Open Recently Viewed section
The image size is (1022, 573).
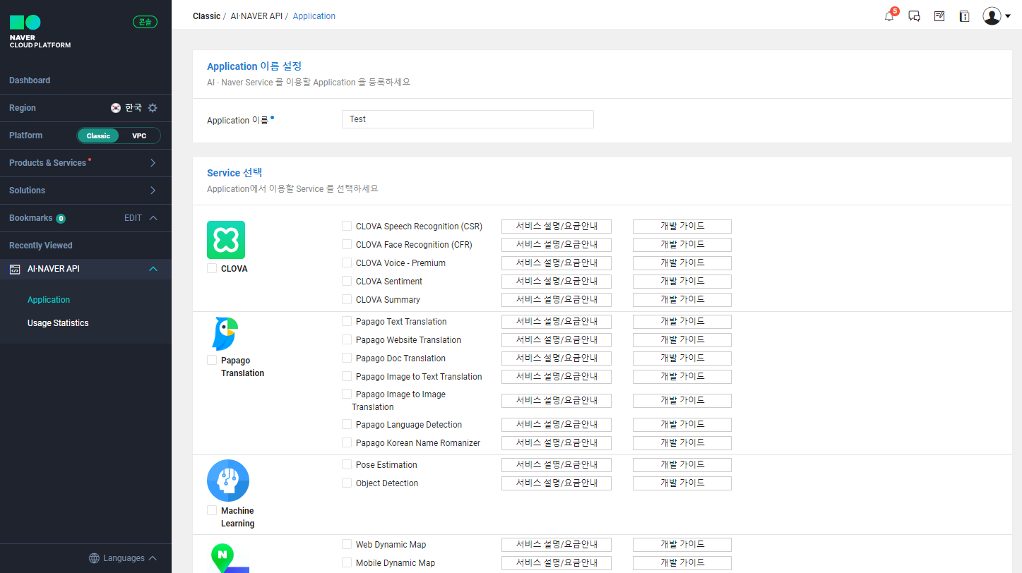coord(41,246)
